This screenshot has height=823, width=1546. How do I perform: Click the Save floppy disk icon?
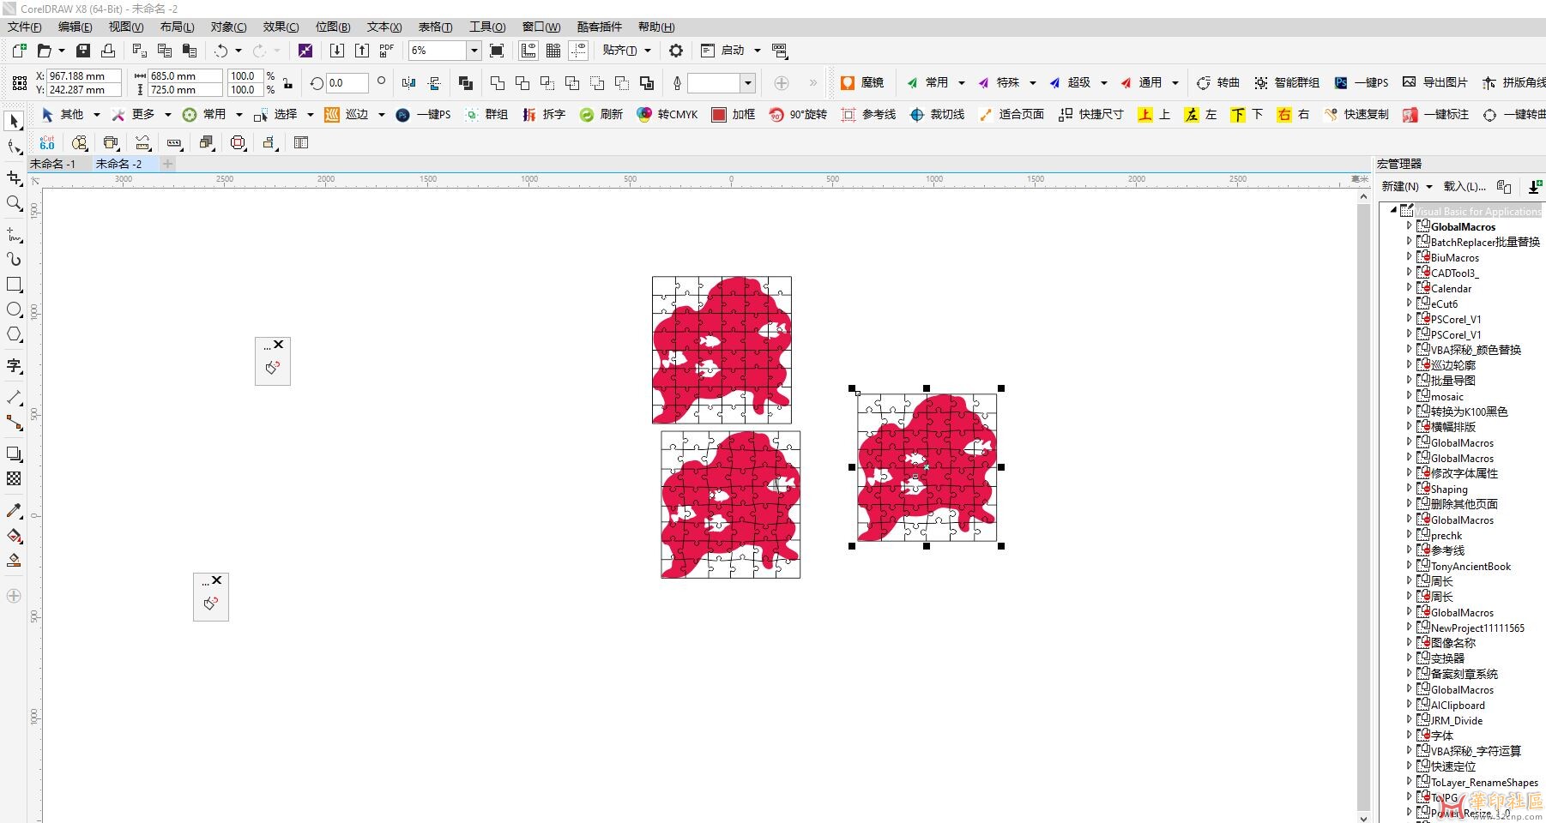pos(83,51)
